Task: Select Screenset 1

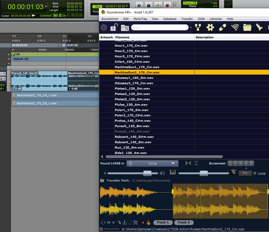Action: click(230, 163)
